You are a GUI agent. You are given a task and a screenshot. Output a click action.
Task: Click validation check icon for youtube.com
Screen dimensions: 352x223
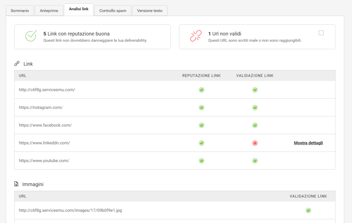point(255,161)
